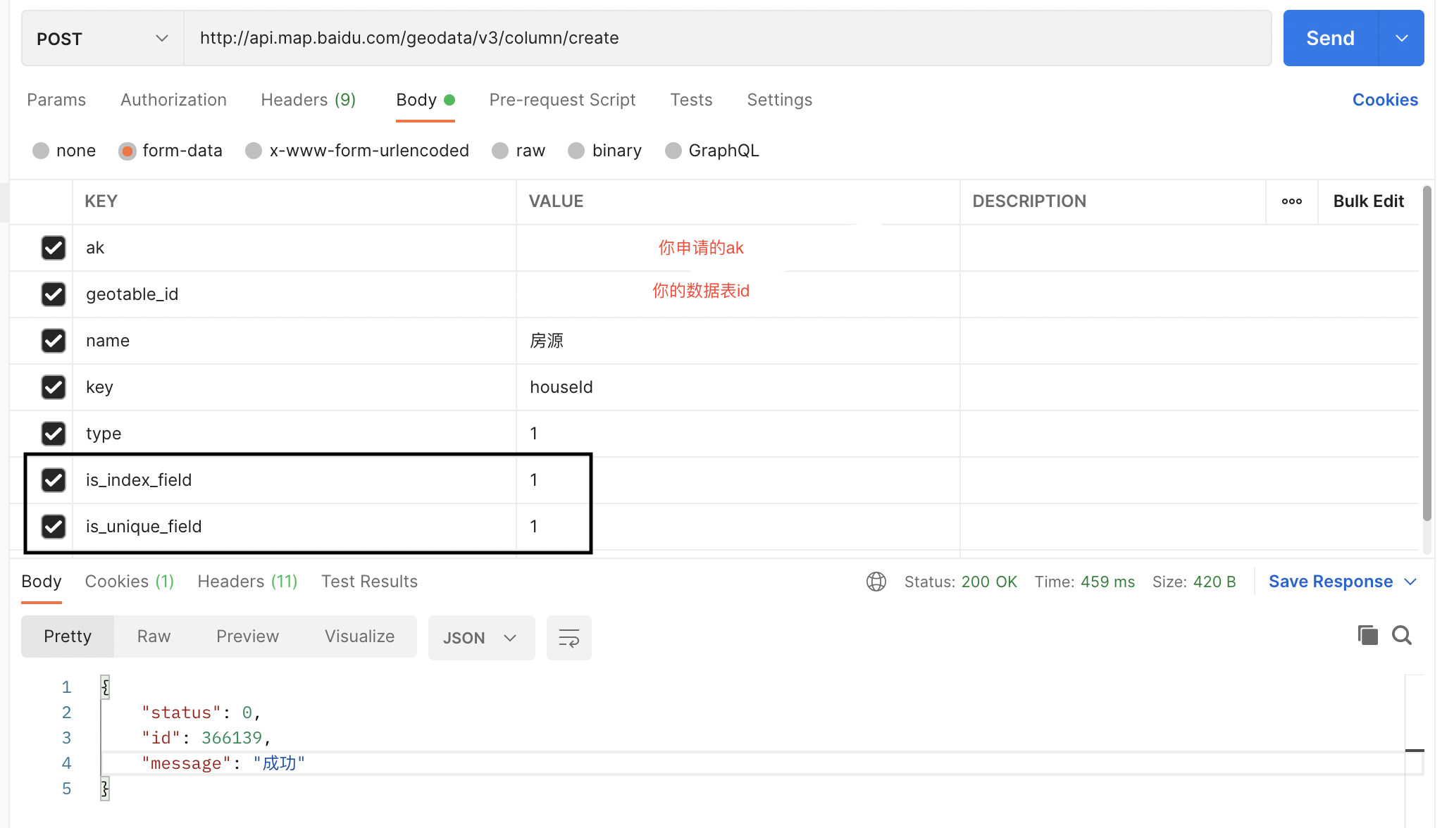The width and height of the screenshot is (1454, 828).
Task: Click the houseId value cell
Action: coord(738,387)
